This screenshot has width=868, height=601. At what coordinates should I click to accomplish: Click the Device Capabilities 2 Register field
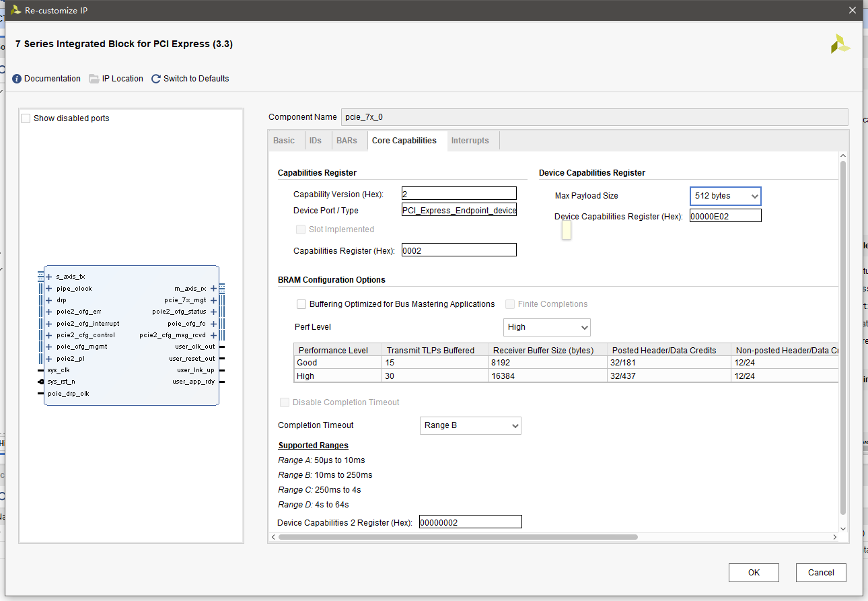[x=470, y=522]
